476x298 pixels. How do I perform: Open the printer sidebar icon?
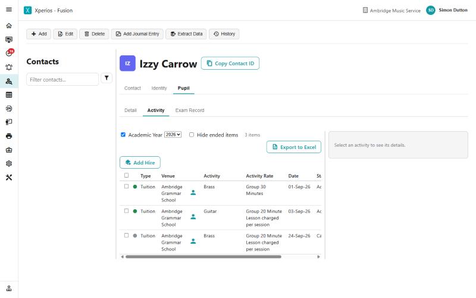click(x=9, y=136)
